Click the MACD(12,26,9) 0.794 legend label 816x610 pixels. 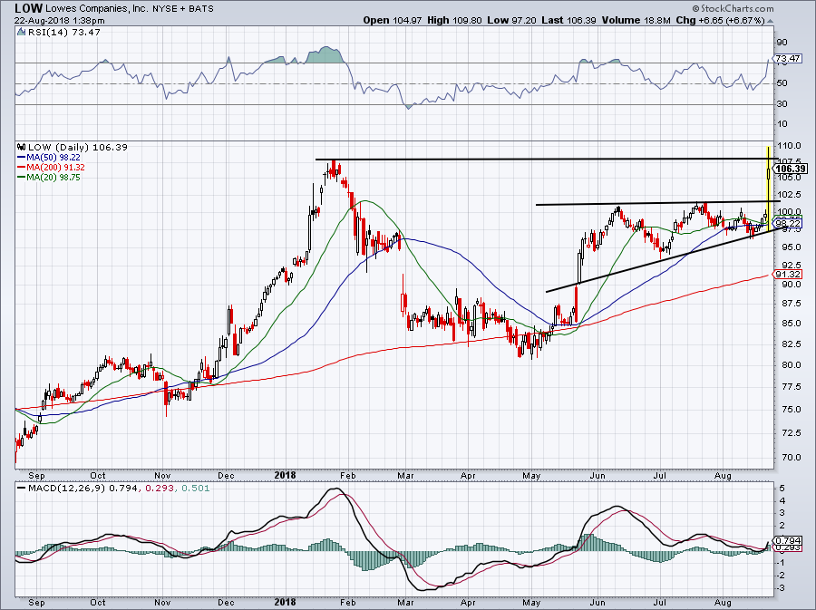tap(83, 488)
